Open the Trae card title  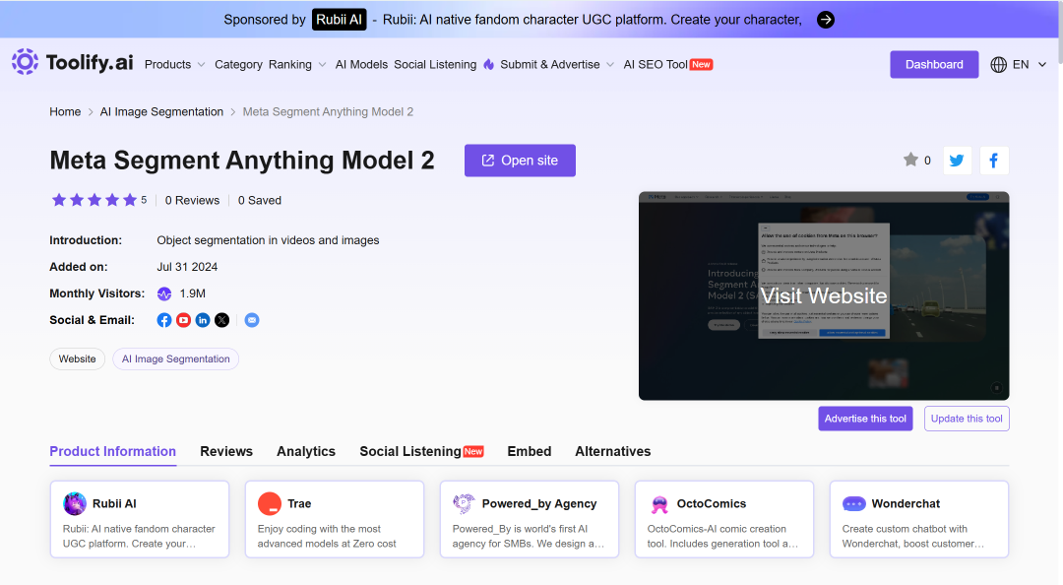pos(299,503)
